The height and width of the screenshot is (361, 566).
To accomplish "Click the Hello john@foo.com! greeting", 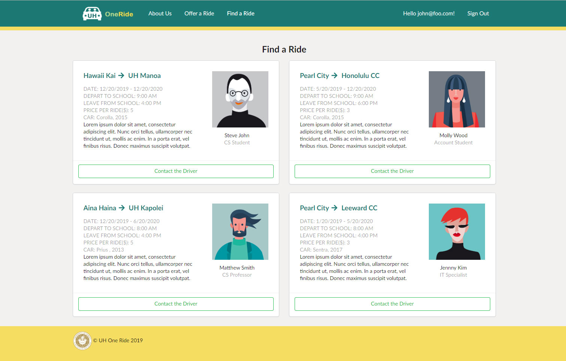I will [x=428, y=13].
